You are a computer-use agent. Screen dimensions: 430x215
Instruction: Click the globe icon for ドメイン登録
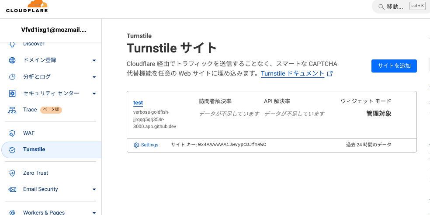(x=12, y=60)
